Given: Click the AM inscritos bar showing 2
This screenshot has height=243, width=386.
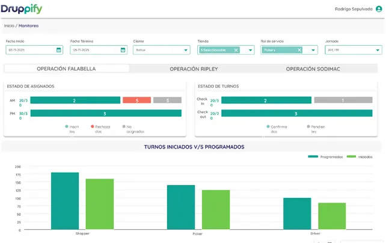Looking at the screenshot, I should tap(75, 100).
